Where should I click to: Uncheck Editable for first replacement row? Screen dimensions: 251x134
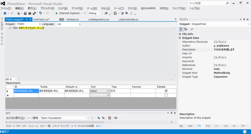coord(166,91)
